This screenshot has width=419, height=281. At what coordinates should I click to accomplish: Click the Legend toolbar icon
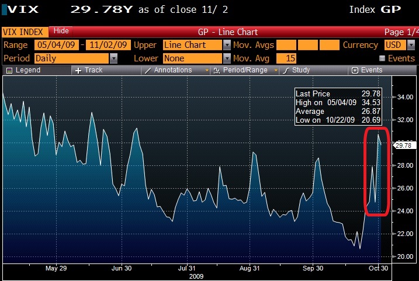8,70
